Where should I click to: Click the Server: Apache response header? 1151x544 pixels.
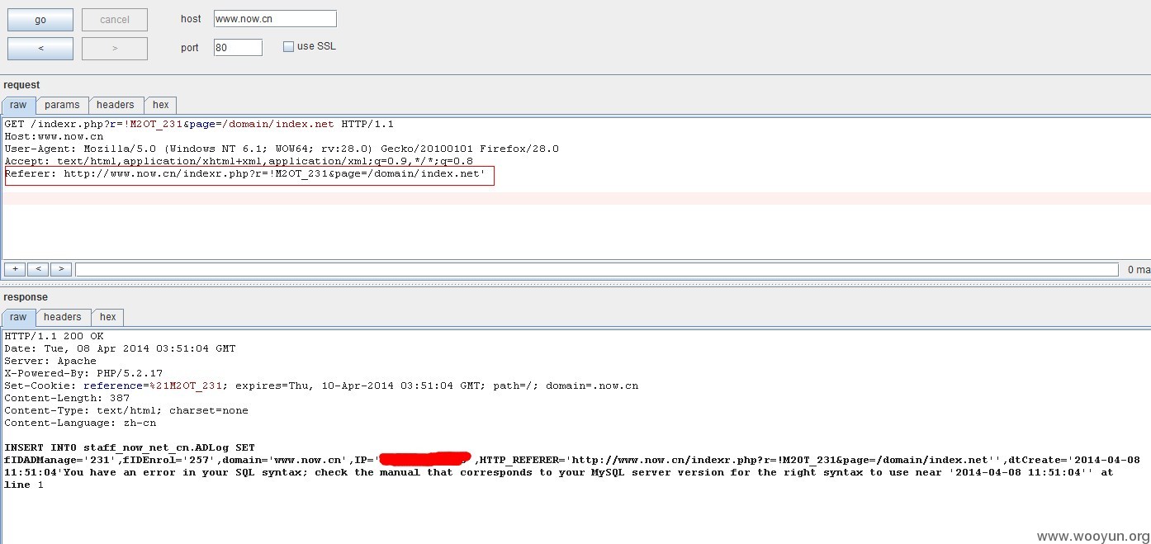click(x=50, y=362)
